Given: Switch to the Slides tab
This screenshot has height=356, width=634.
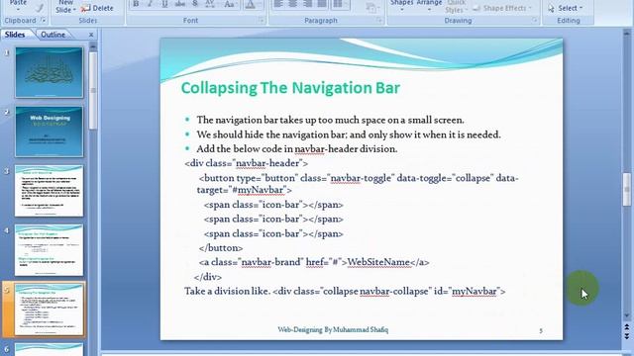Looking at the screenshot, I should click(15, 35).
